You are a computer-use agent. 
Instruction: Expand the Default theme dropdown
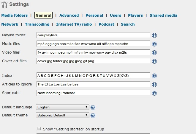pos(62,115)
